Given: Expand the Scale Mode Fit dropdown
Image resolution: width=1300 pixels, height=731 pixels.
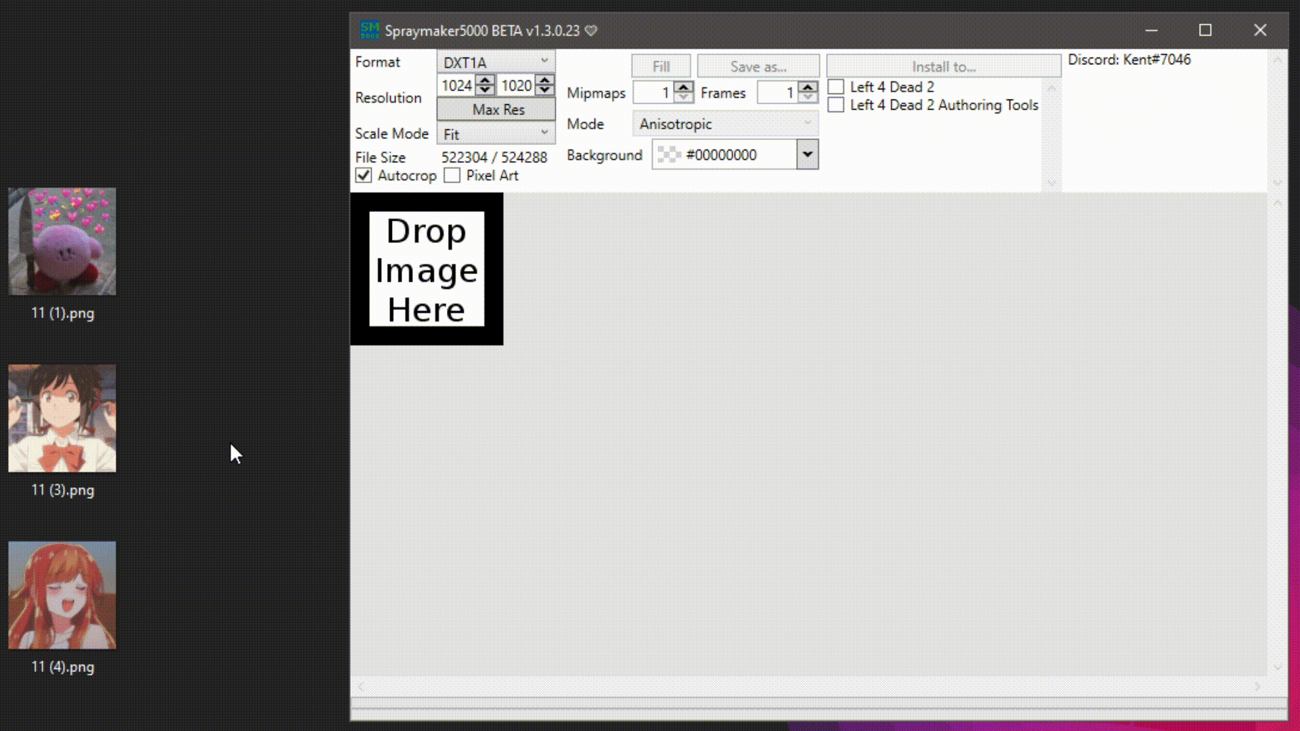Looking at the screenshot, I should click(496, 134).
